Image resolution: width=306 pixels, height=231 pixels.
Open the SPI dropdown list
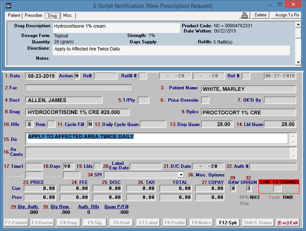coord(181,175)
